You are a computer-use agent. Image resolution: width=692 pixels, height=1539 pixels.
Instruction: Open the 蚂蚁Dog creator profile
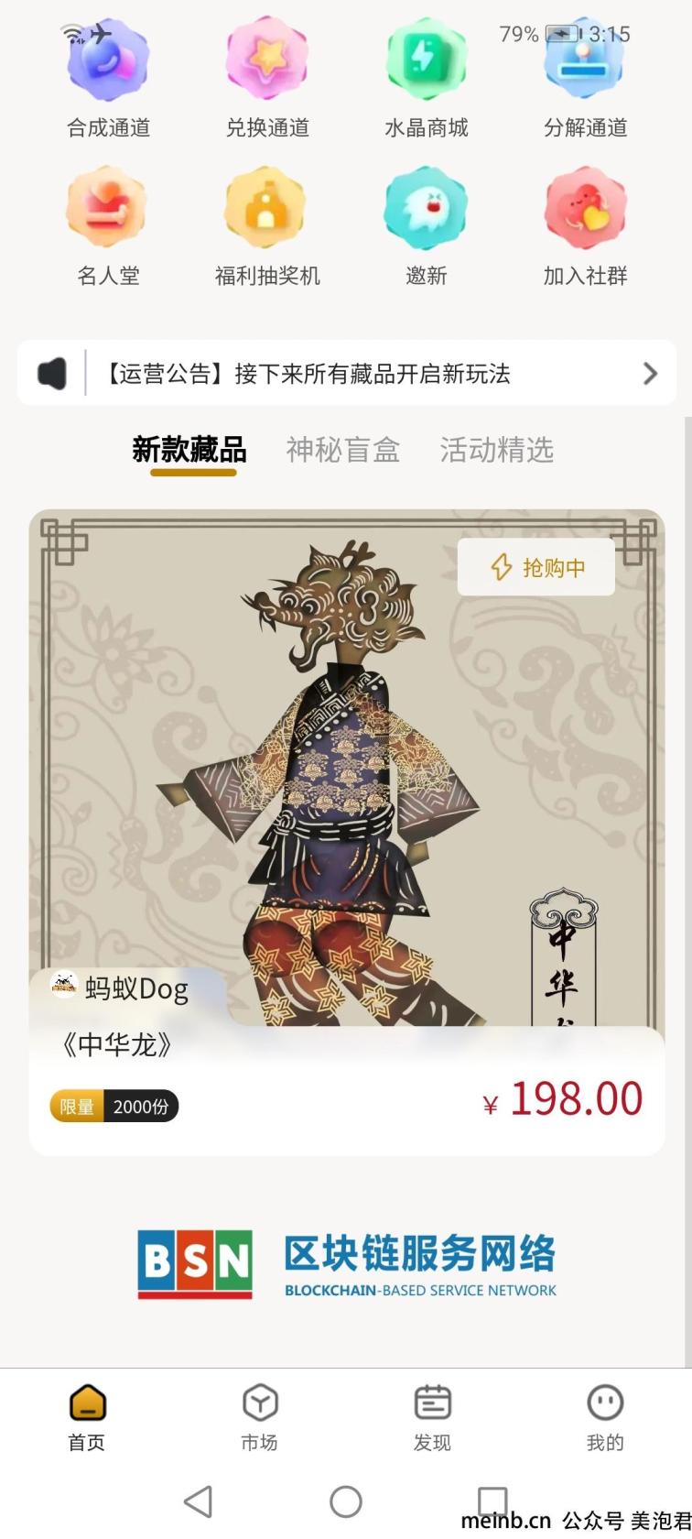[121, 988]
